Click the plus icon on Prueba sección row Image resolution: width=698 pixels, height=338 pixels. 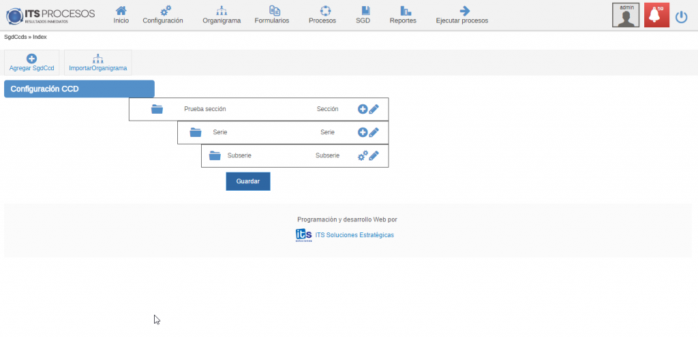coord(363,109)
